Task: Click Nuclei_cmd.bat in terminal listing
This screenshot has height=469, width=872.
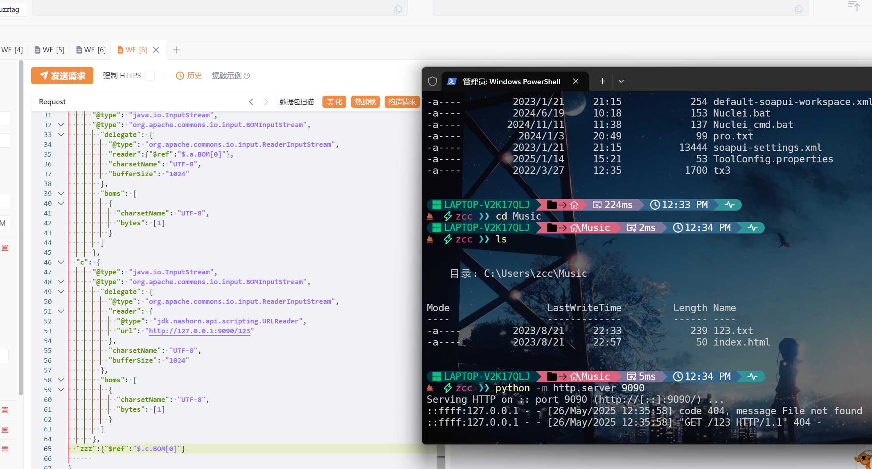Action: [x=753, y=125]
